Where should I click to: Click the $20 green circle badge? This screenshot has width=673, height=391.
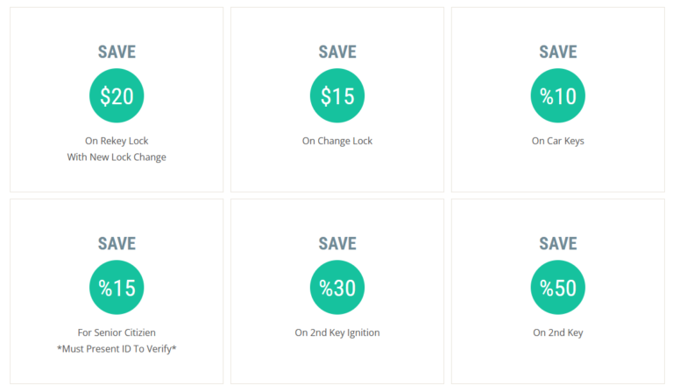pyautogui.click(x=117, y=96)
